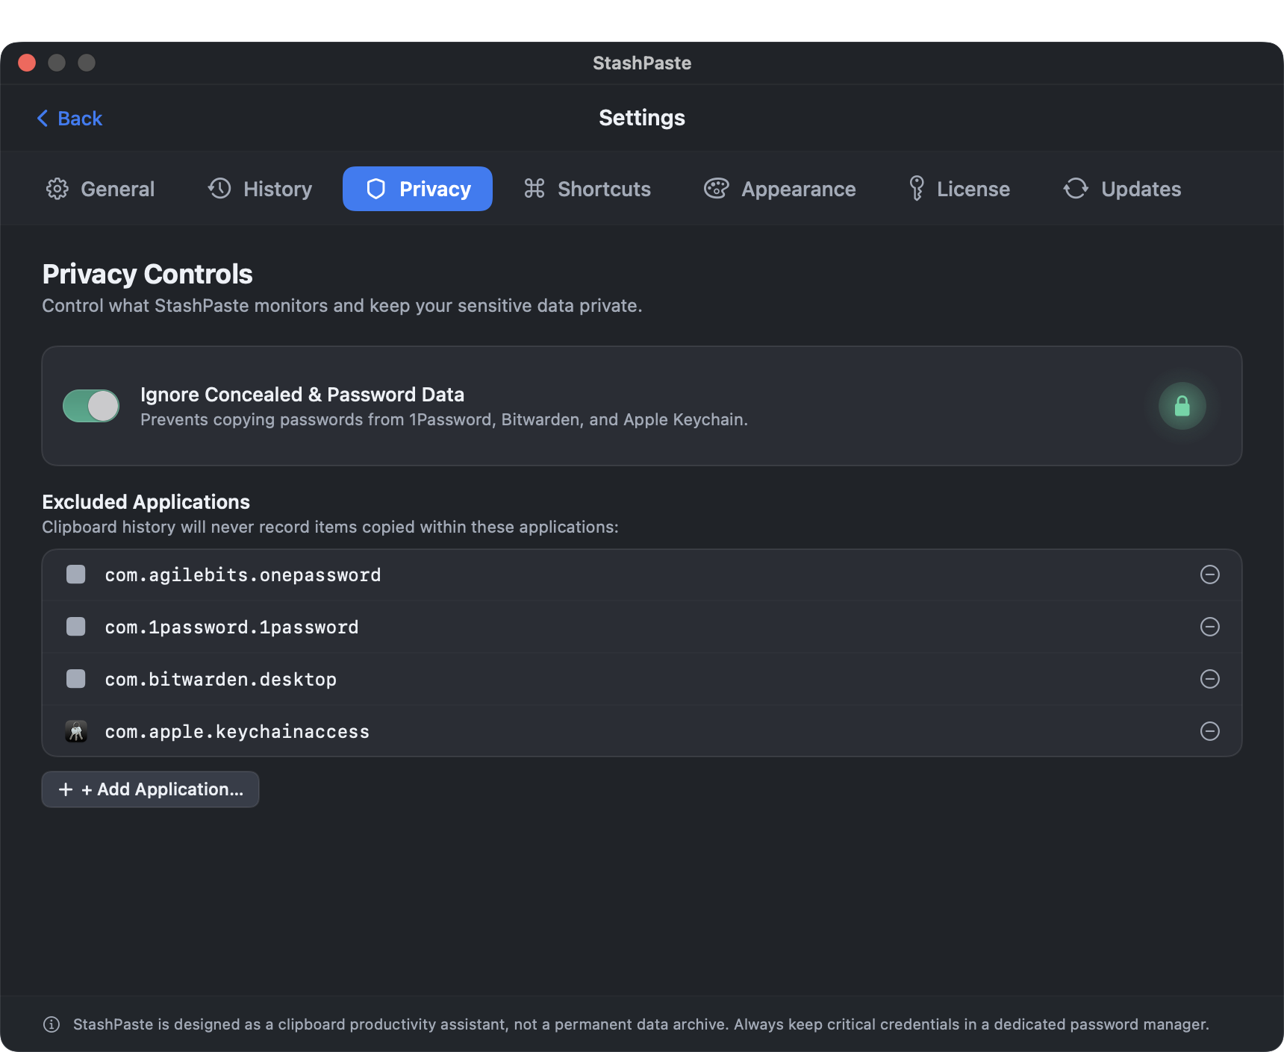
Task: Remove com.agilebits.onepassword from excluded list
Action: [1209, 574]
